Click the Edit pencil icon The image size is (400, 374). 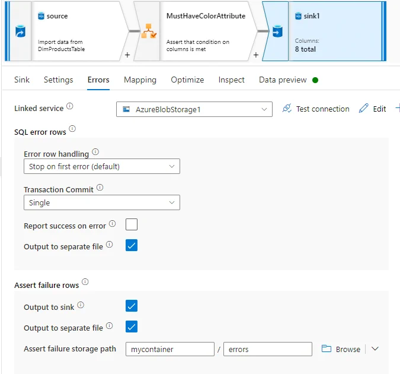363,109
